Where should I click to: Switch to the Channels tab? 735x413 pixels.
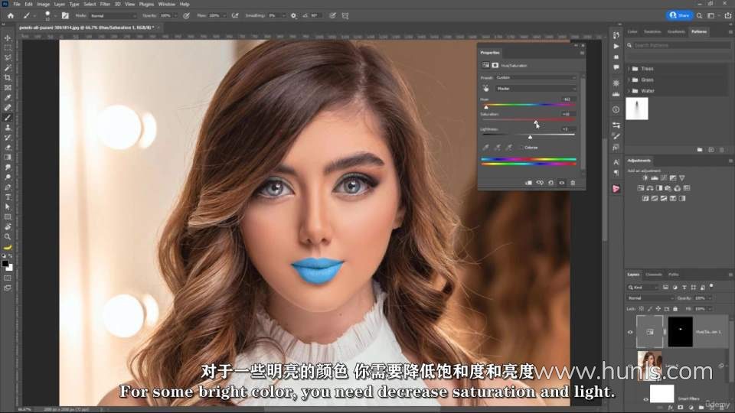click(653, 275)
